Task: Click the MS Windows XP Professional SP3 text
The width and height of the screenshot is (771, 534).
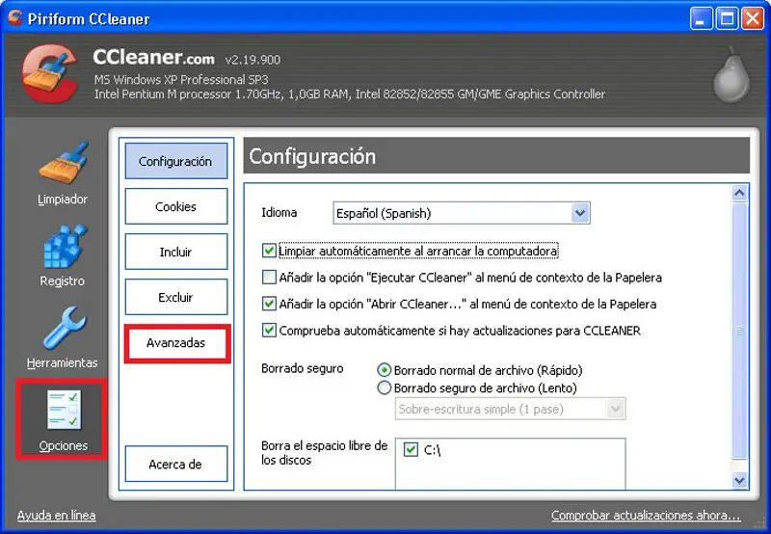Action: point(181,80)
